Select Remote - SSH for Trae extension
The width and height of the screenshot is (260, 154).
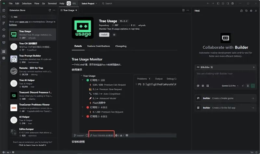pyautogui.click(x=32, y=71)
